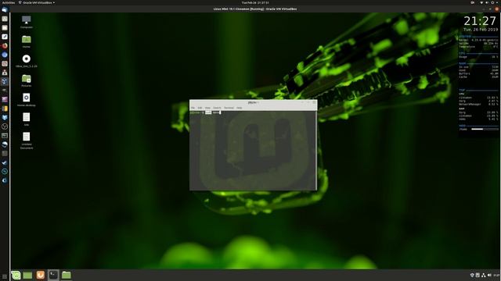Click inside the terminal command area
The width and height of the screenshot is (501, 281).
pos(252,151)
